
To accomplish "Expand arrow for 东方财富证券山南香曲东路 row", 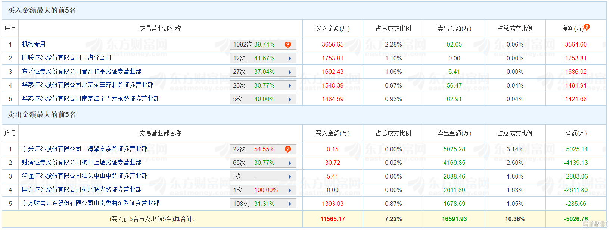I will click(290, 204).
